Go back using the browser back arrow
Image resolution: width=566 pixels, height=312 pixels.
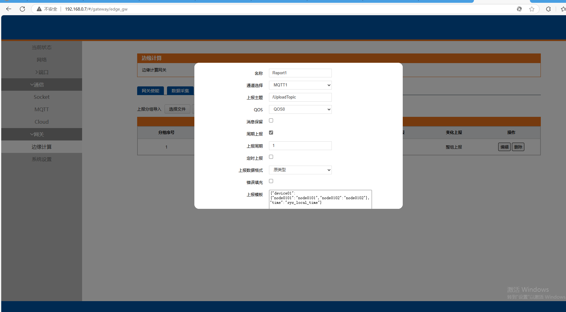9,9
